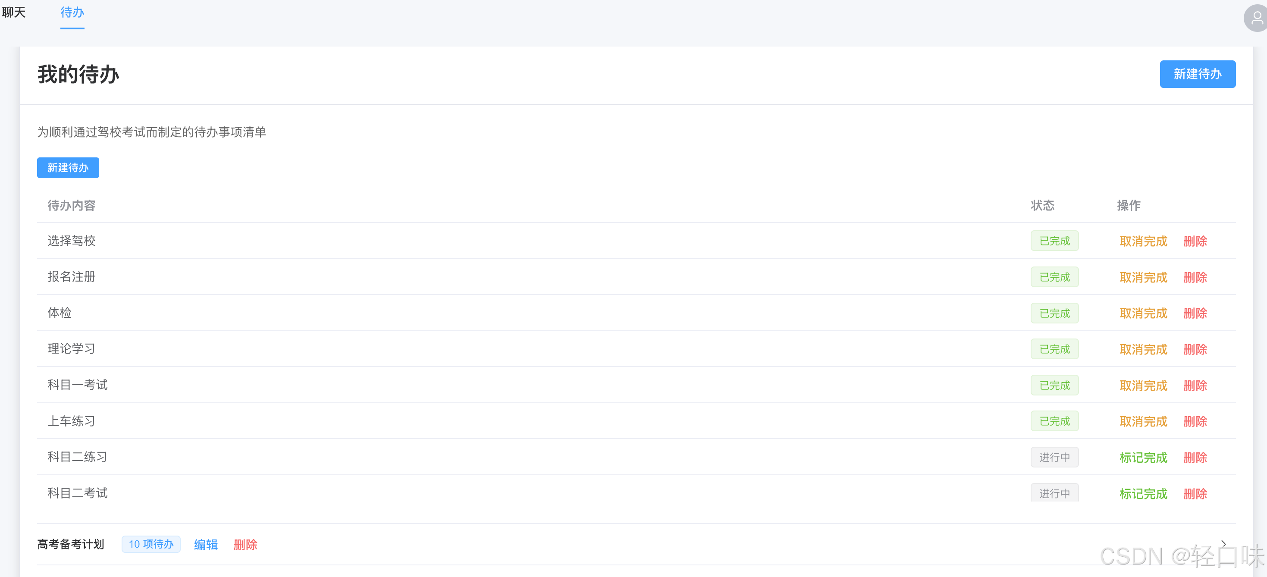Expand the 高考备考计划 chevron arrow
Image resolution: width=1267 pixels, height=577 pixels.
(1223, 543)
